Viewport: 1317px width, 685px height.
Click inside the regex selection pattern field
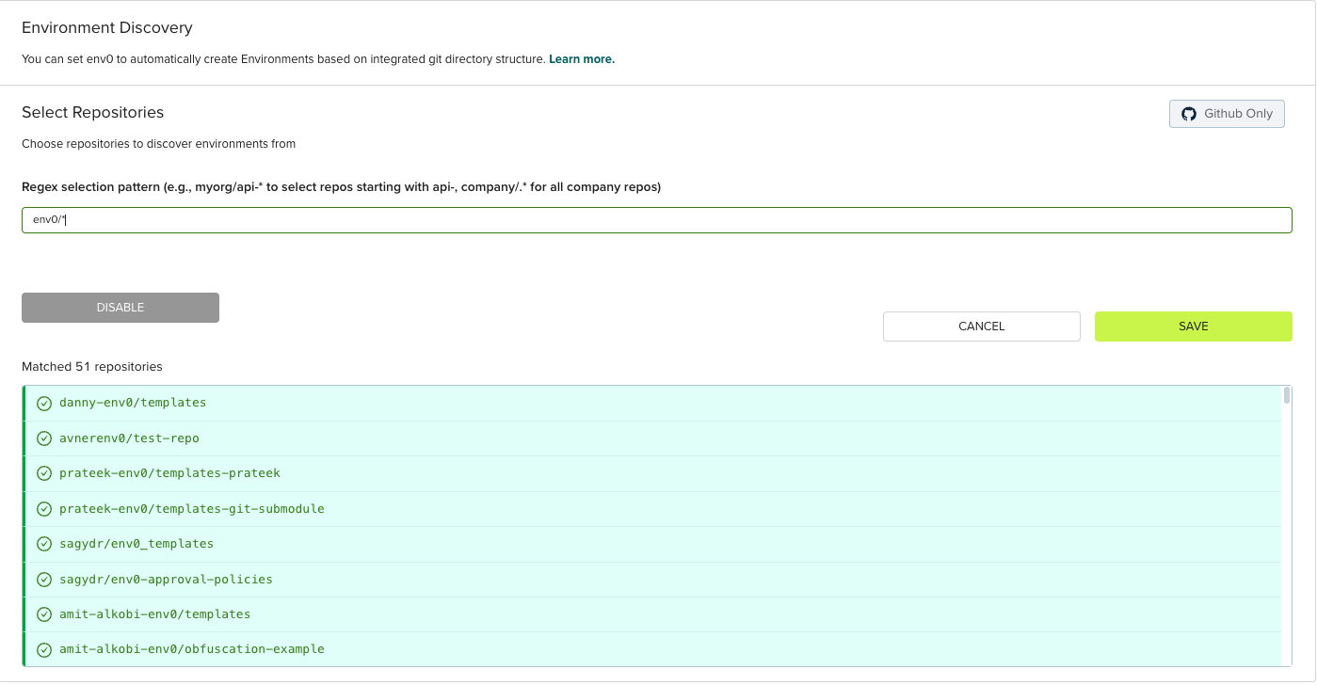pos(377,219)
